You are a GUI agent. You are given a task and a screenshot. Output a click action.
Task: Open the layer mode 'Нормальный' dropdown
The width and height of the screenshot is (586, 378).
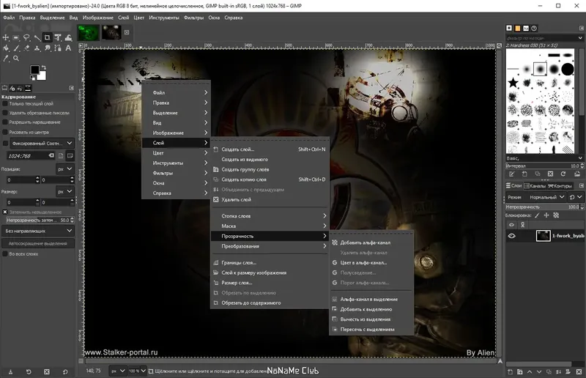[548, 197]
